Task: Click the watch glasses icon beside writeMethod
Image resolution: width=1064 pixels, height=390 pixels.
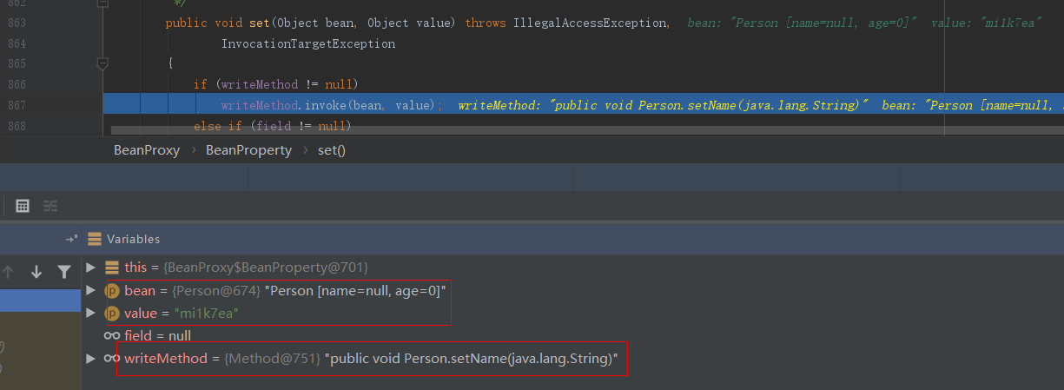Action: 111,358
